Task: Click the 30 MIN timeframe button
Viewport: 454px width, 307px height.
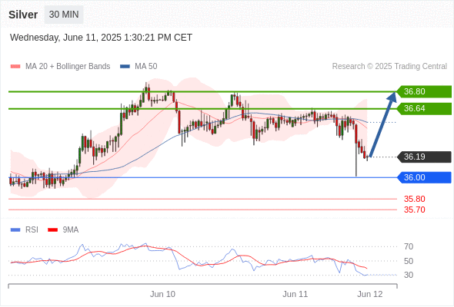Action: (64, 15)
